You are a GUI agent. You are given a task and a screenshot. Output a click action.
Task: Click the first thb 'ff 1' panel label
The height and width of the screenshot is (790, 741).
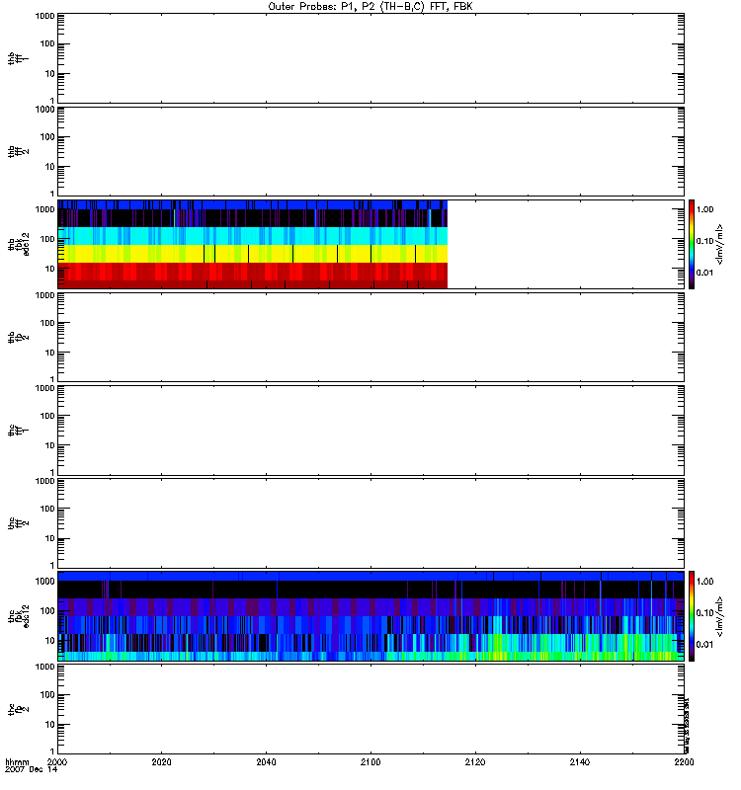click(18, 58)
